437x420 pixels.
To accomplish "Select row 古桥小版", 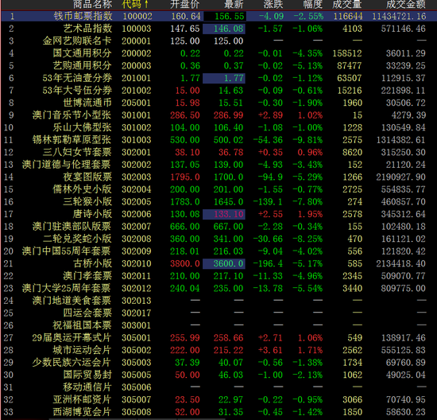I will pos(218,263).
